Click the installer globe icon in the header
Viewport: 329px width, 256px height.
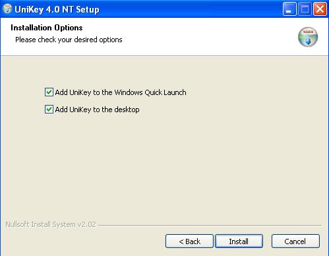(x=308, y=37)
